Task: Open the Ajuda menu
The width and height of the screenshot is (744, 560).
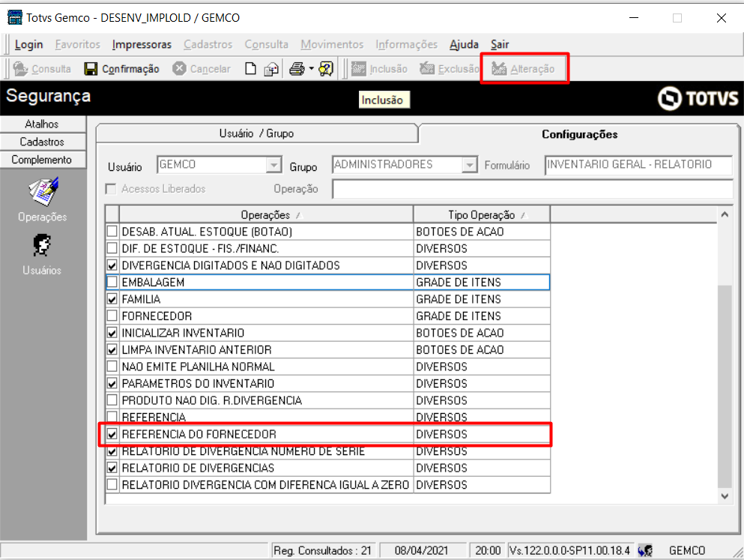Action: [464, 44]
